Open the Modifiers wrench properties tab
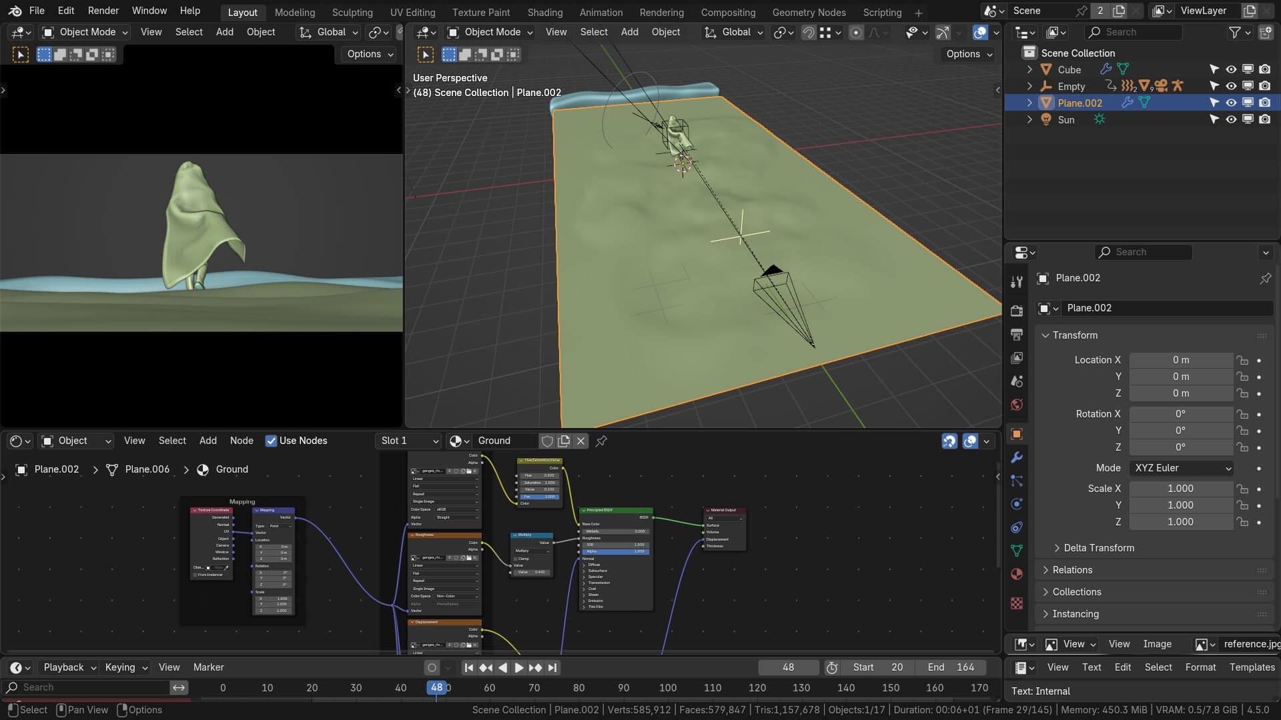The width and height of the screenshot is (1281, 720). click(1016, 457)
